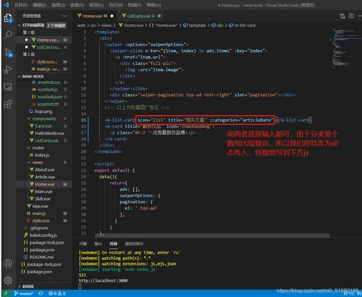Open the Remote Explorer view

(8, 87)
